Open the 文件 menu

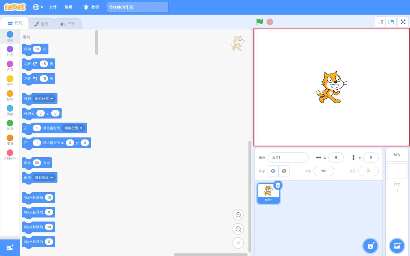click(53, 7)
